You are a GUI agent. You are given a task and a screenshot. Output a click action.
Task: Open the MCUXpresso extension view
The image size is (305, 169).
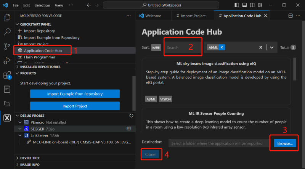(7, 118)
